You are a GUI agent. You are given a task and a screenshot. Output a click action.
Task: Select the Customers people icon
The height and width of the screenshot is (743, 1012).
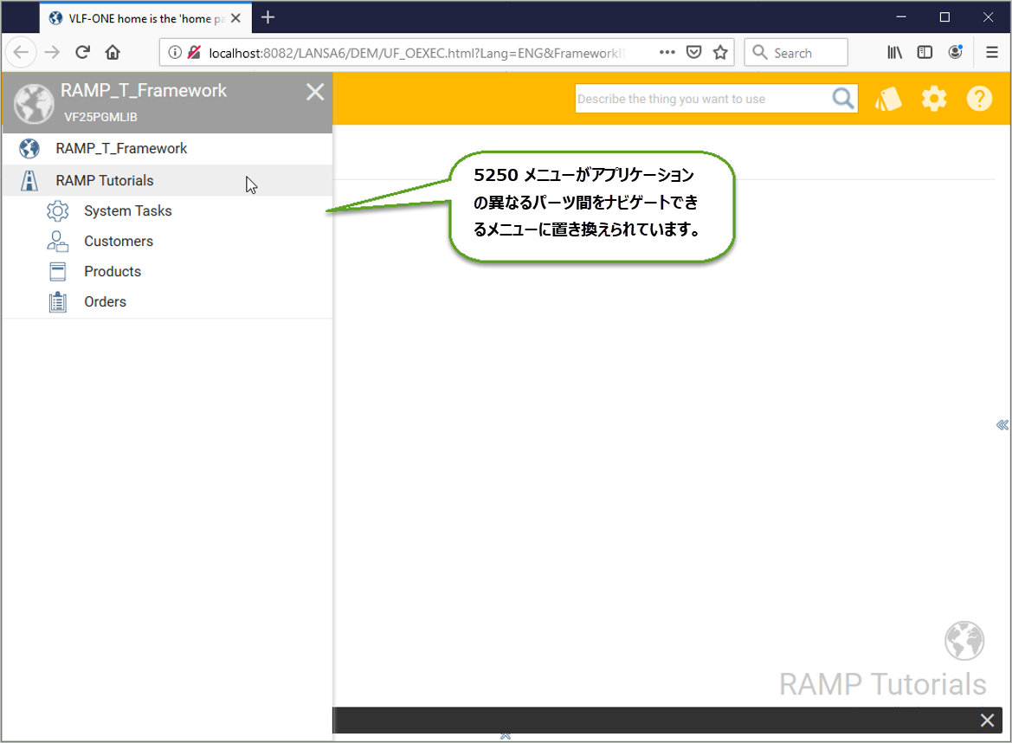click(x=57, y=241)
